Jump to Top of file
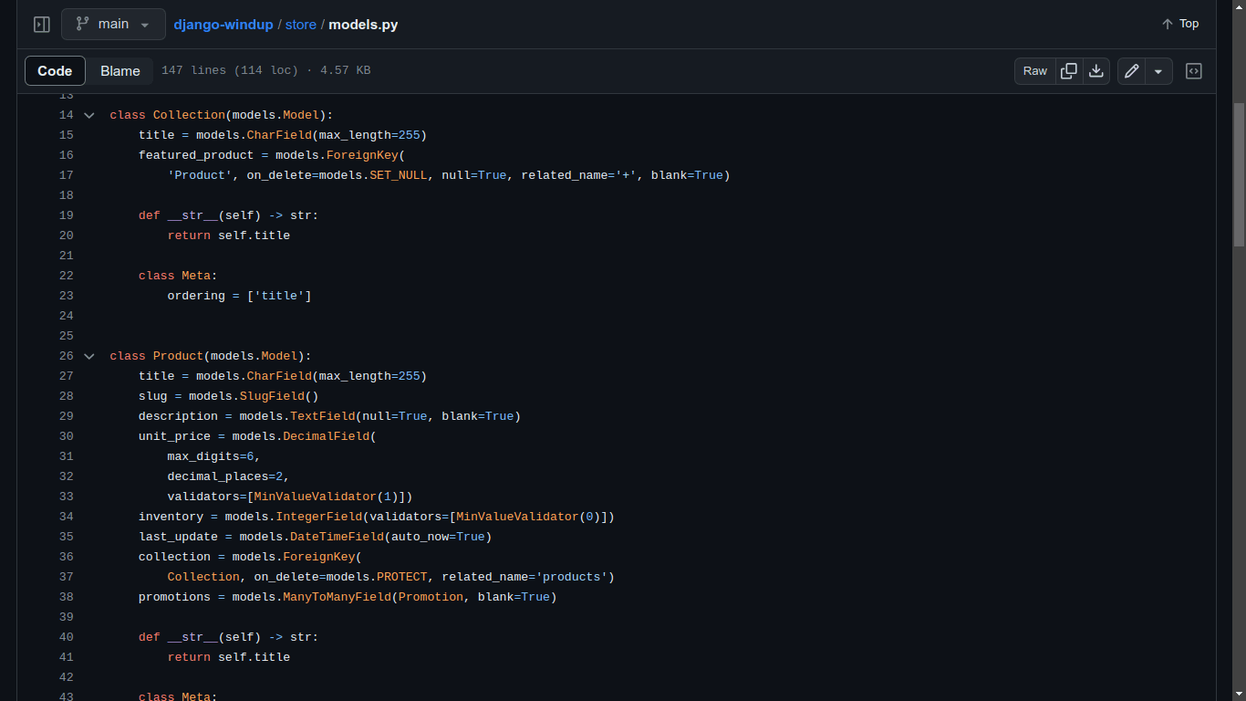 pyautogui.click(x=1180, y=24)
